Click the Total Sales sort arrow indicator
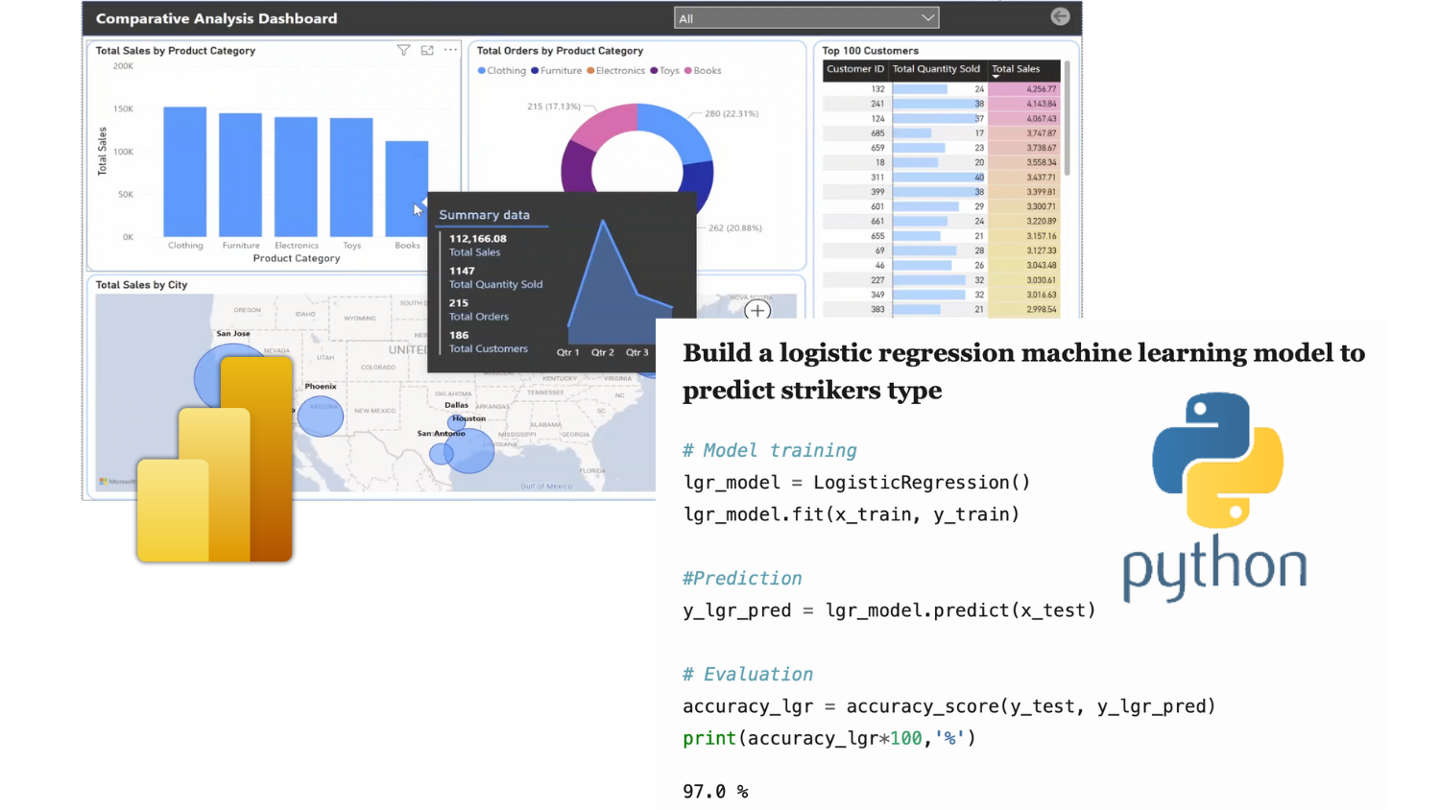 (x=996, y=77)
